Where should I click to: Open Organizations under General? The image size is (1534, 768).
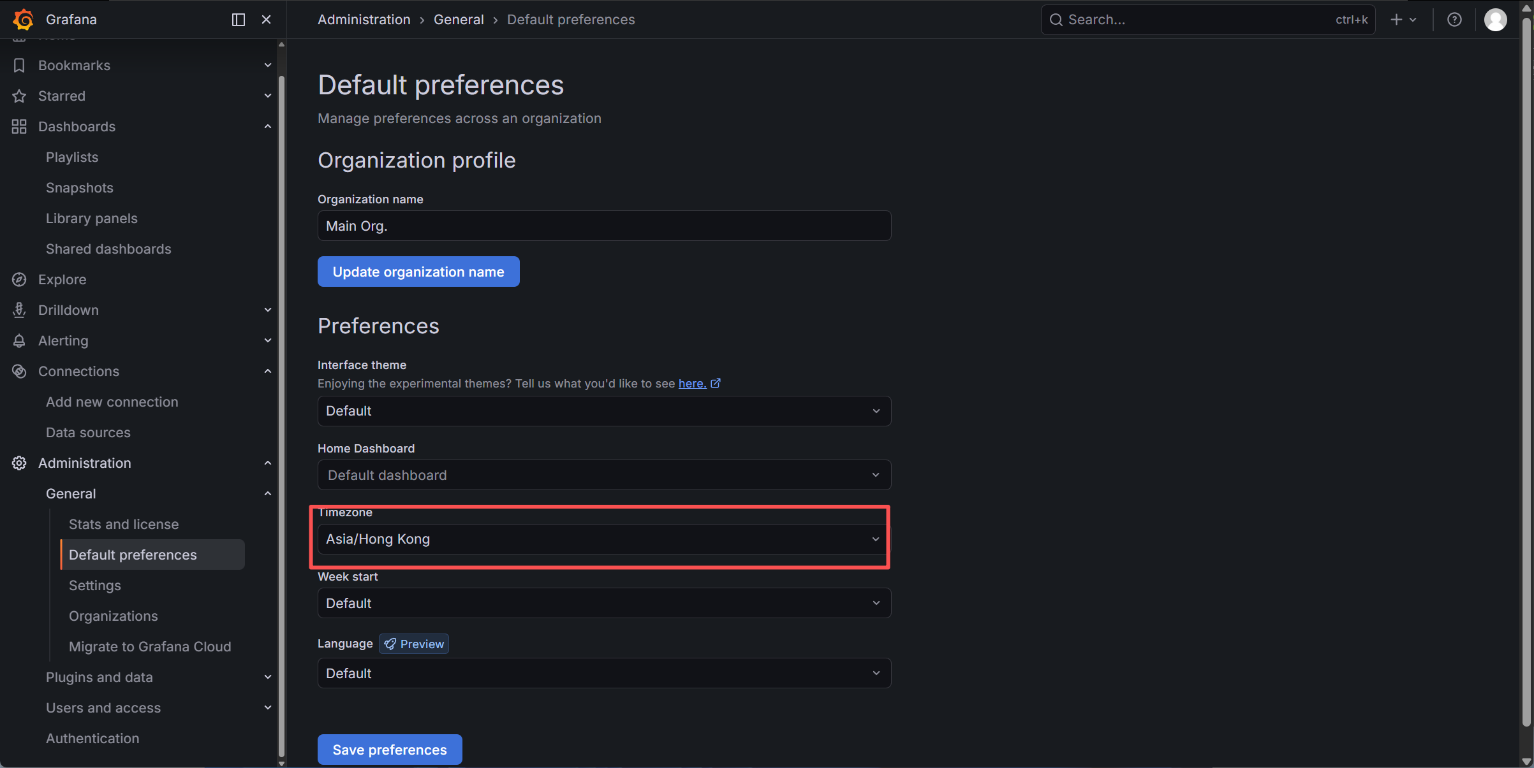click(114, 616)
